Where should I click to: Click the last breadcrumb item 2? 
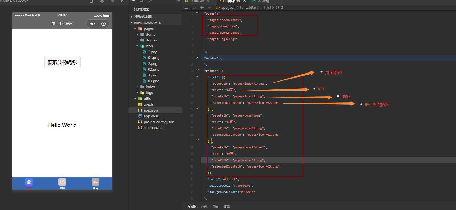coord(282,7)
